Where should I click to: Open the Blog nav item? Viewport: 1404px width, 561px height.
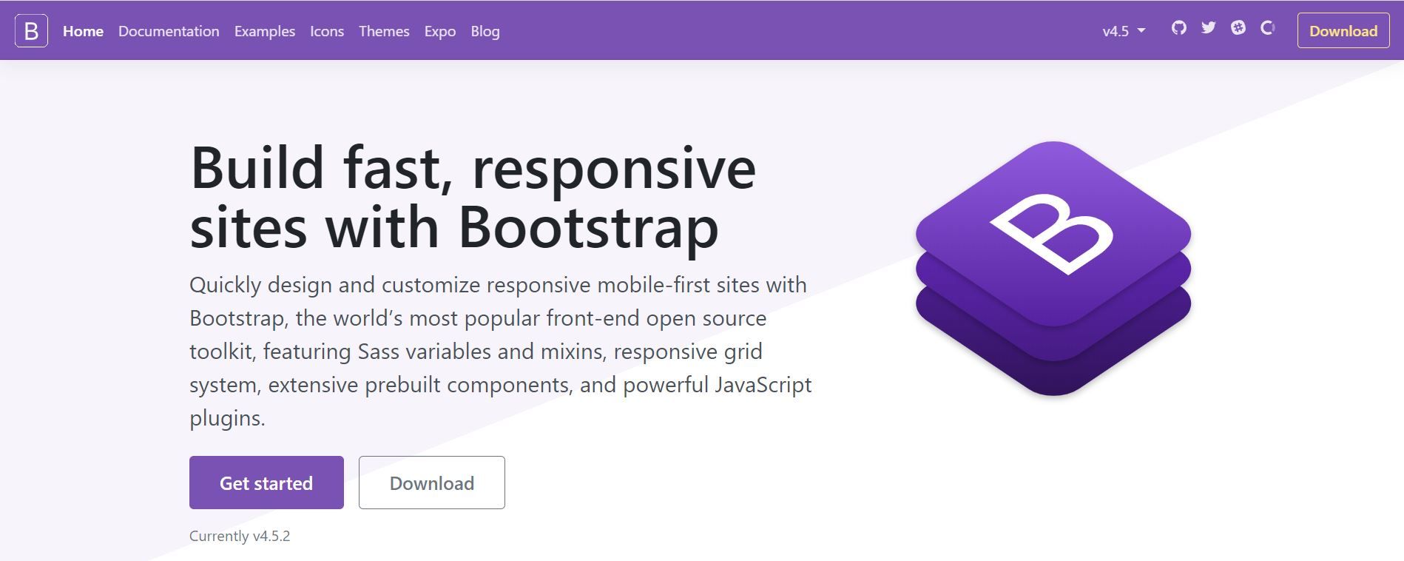click(x=485, y=31)
